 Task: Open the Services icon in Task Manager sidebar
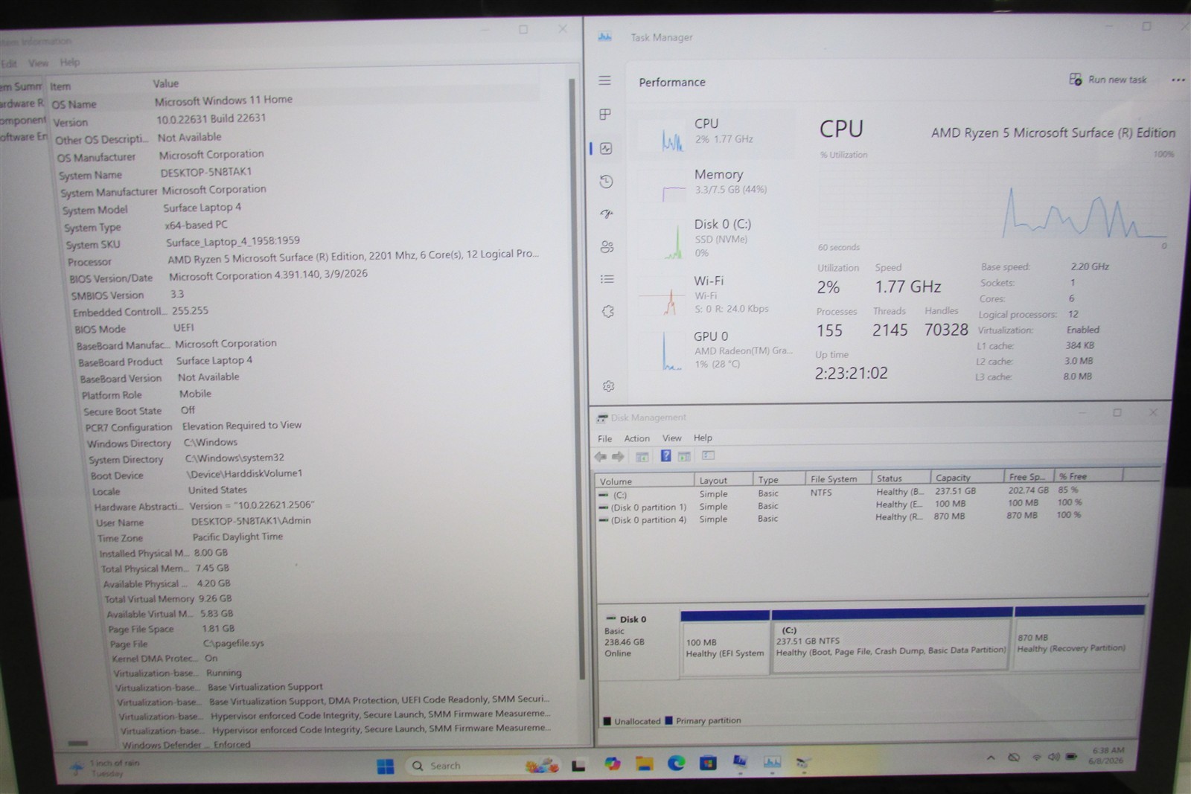(608, 312)
